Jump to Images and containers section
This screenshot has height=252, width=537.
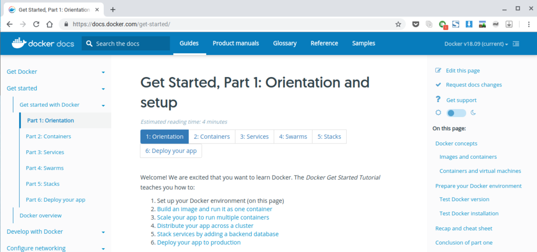[468, 157]
